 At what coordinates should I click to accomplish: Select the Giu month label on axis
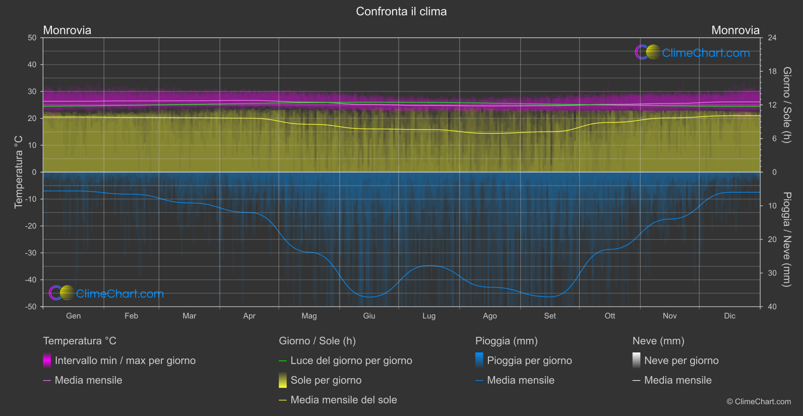pyautogui.click(x=369, y=316)
